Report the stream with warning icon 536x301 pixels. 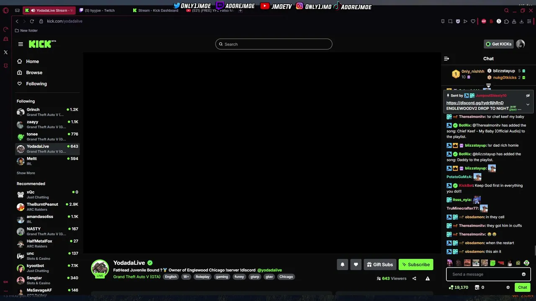[x=428, y=278]
